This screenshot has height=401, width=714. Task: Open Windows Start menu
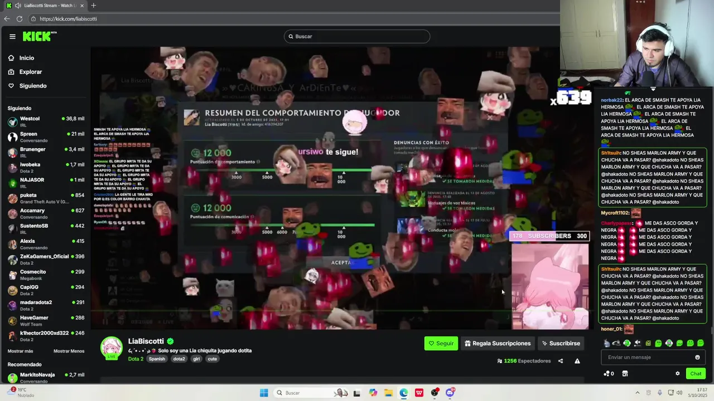[x=264, y=393]
